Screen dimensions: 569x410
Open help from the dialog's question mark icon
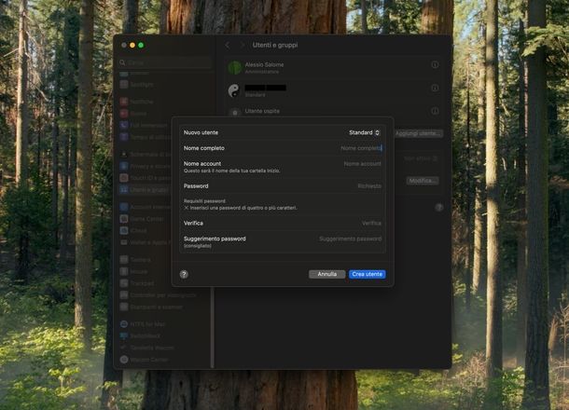click(x=184, y=274)
